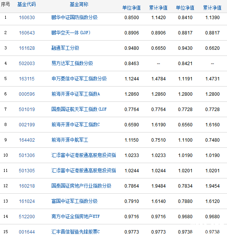Open fund code 160630 link
This screenshot has height=237, width=227.
[x=27, y=18]
